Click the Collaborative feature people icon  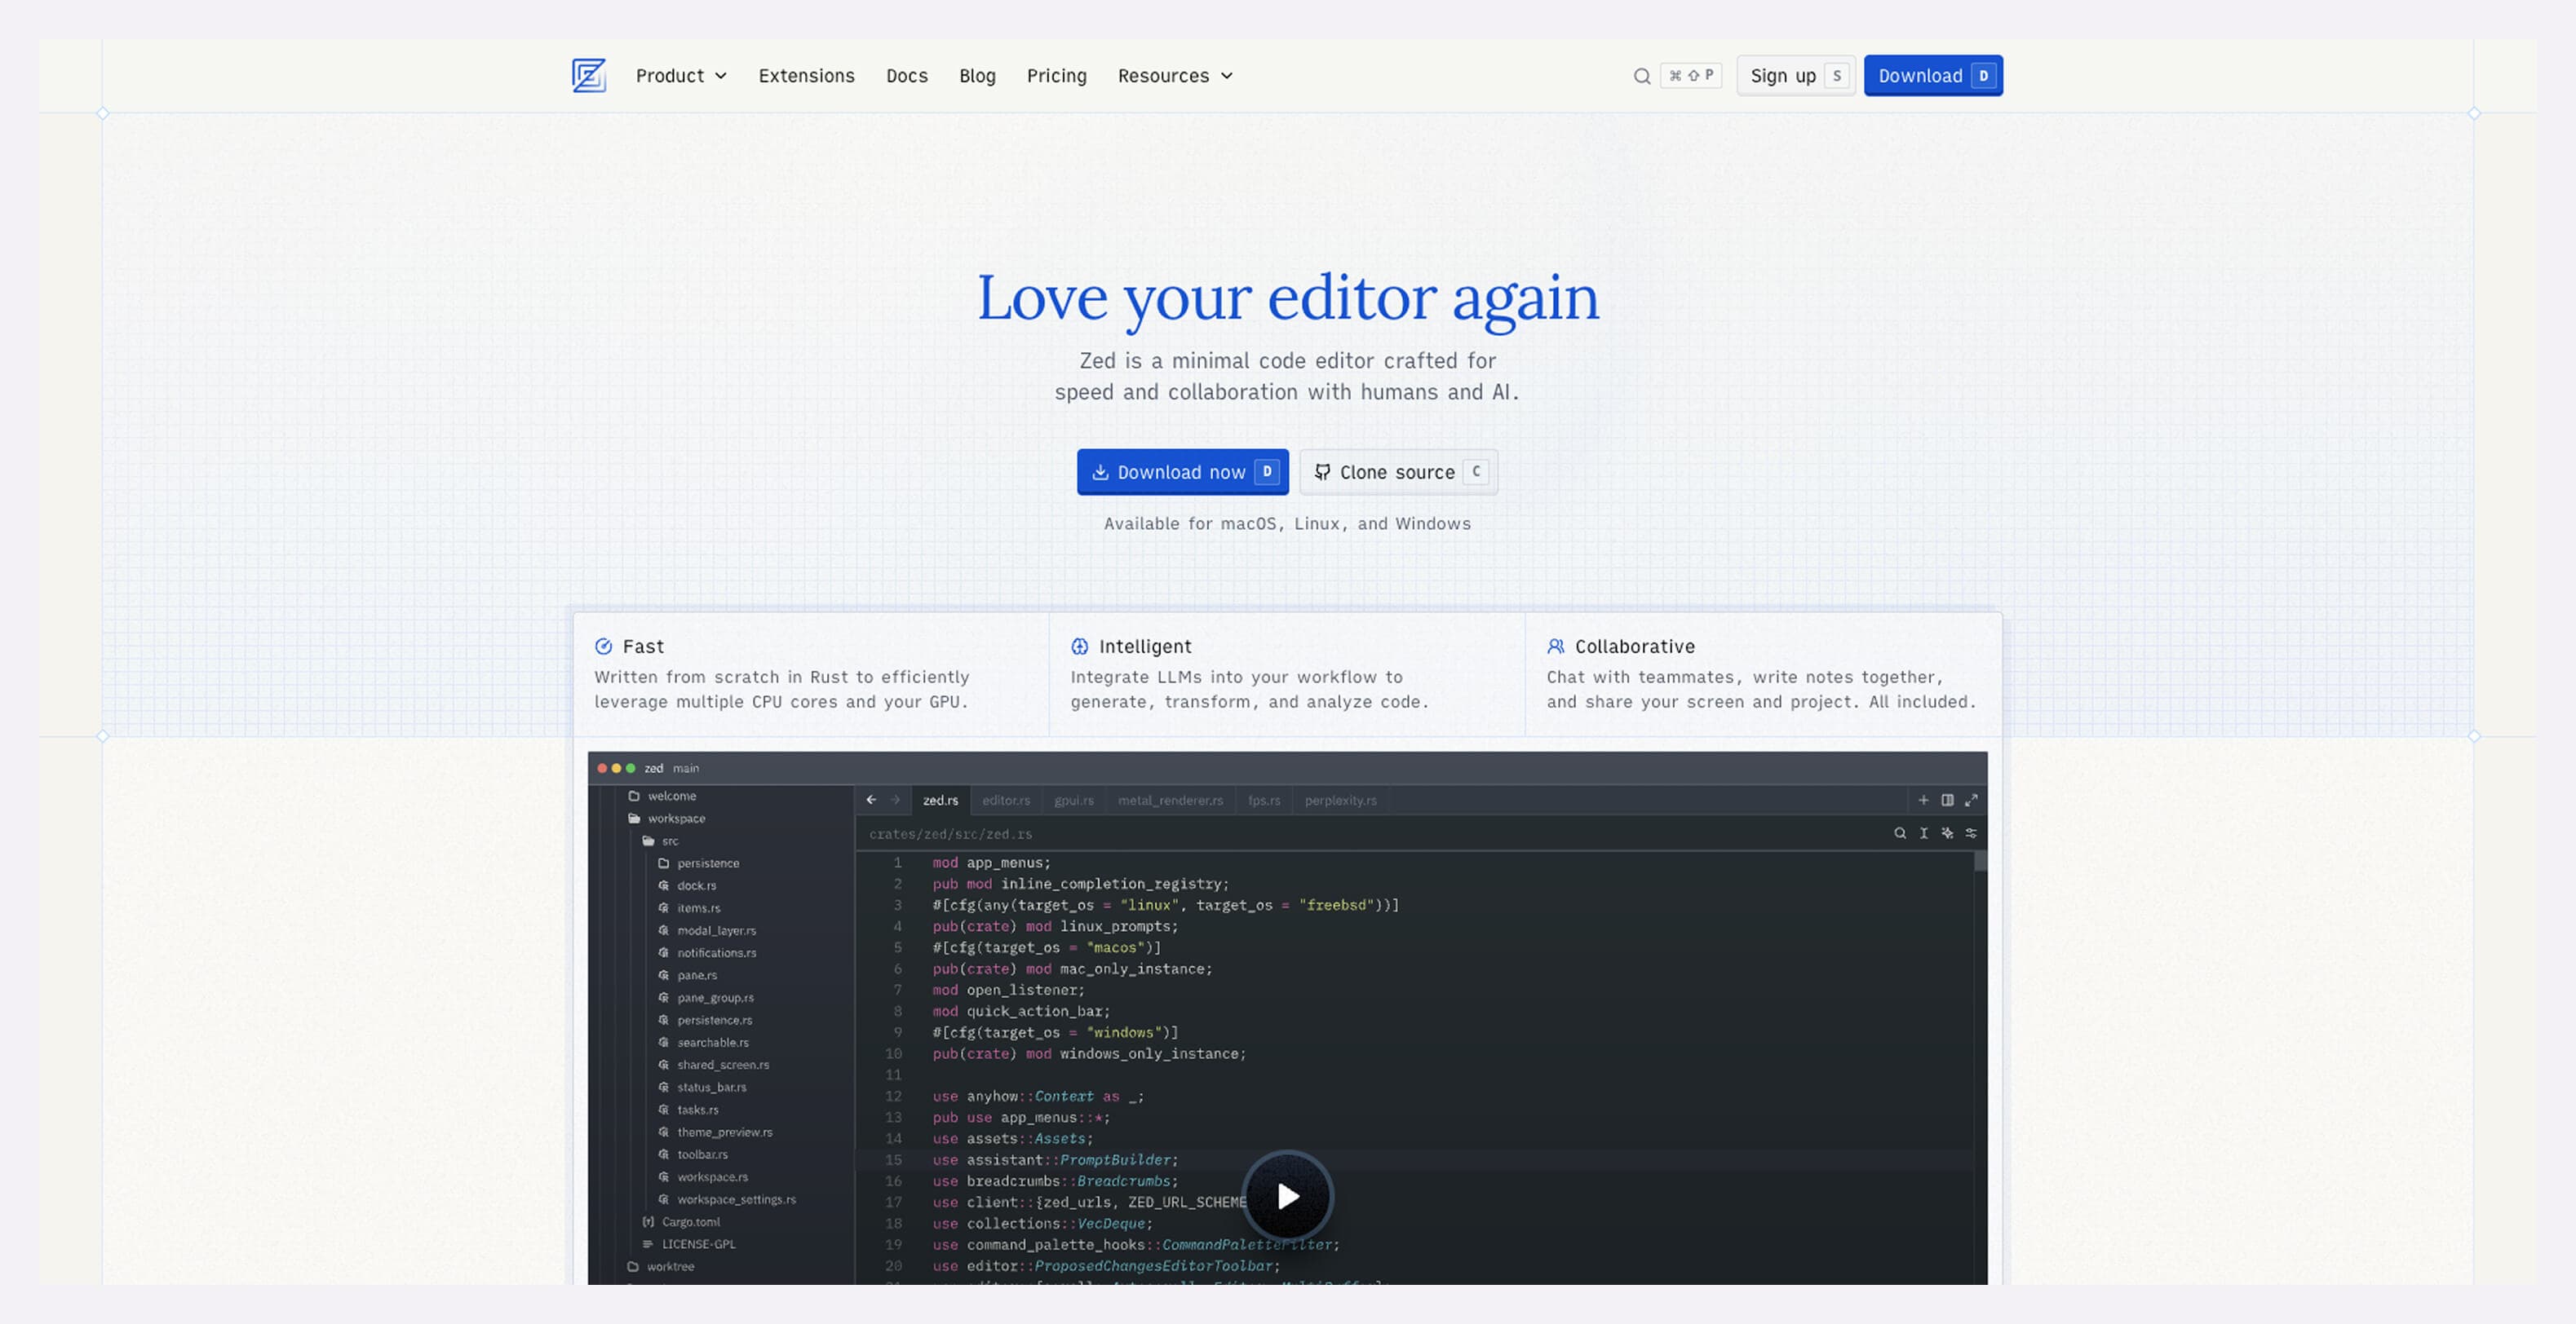[1555, 647]
